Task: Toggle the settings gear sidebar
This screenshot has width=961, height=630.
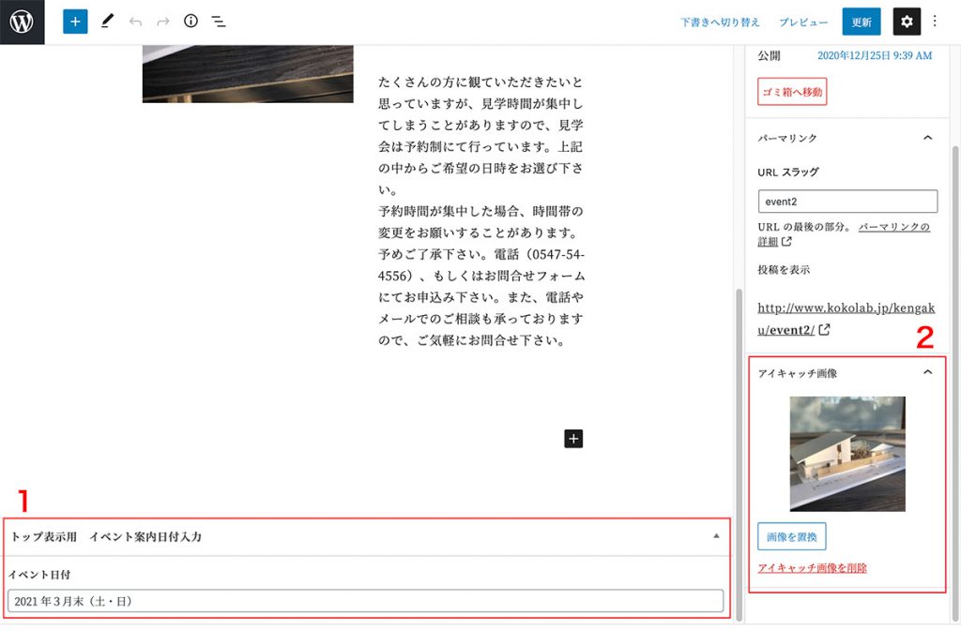Action: tap(907, 22)
